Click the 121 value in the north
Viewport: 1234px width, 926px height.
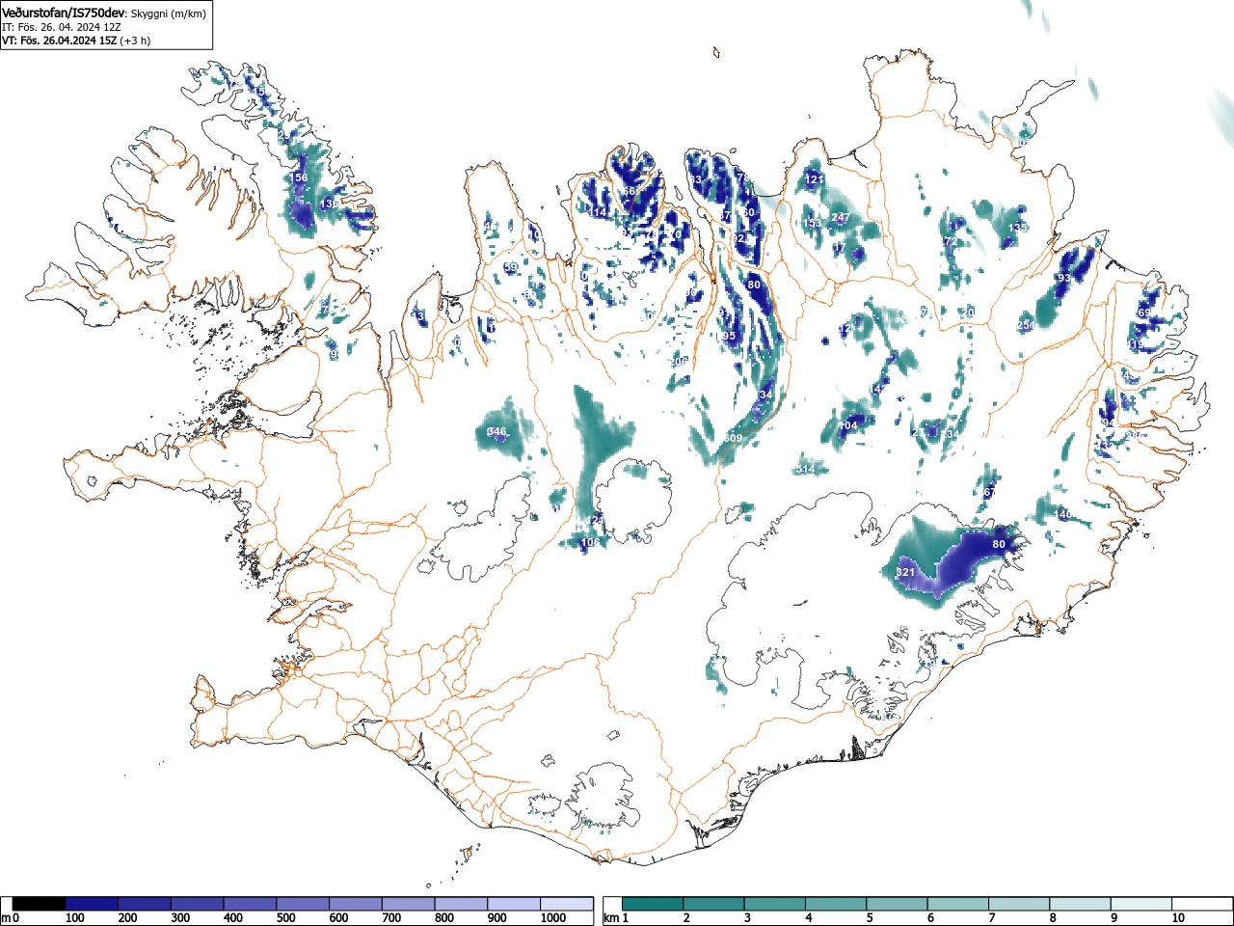click(x=815, y=179)
